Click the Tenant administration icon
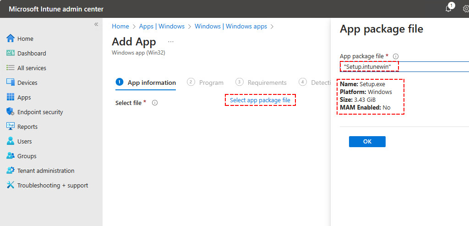 tap(11, 171)
